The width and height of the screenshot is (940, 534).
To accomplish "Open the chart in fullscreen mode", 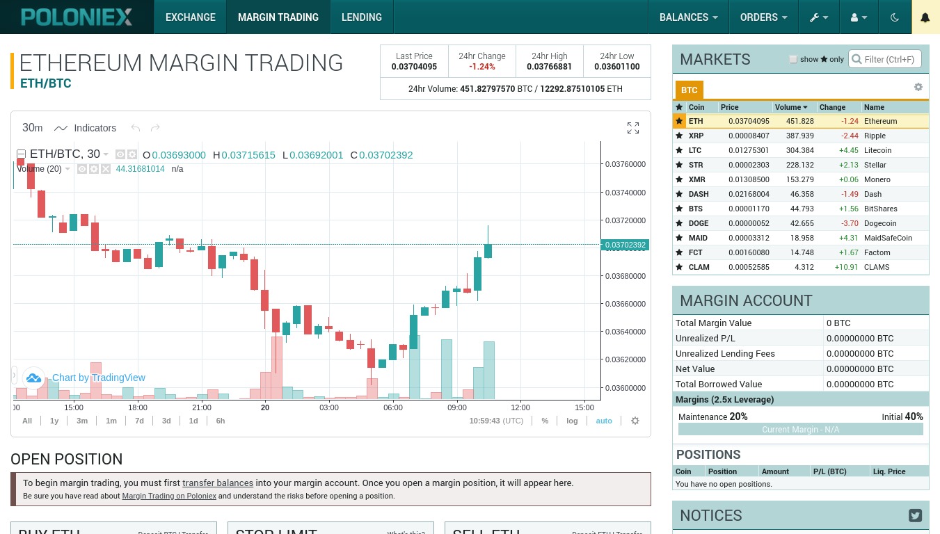I will pos(632,128).
